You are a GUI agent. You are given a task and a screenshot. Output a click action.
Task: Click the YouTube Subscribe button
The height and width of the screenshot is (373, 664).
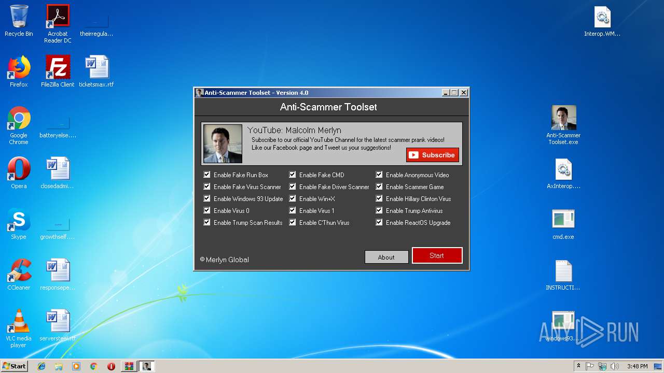433,155
